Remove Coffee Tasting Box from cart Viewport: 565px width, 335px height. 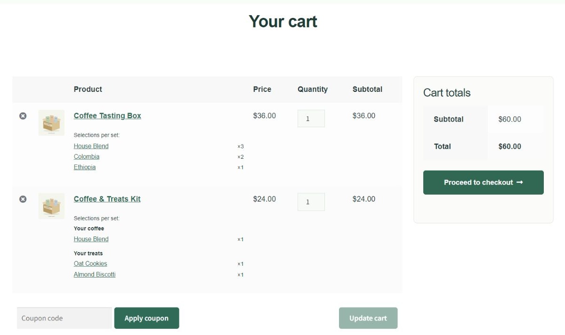click(23, 116)
